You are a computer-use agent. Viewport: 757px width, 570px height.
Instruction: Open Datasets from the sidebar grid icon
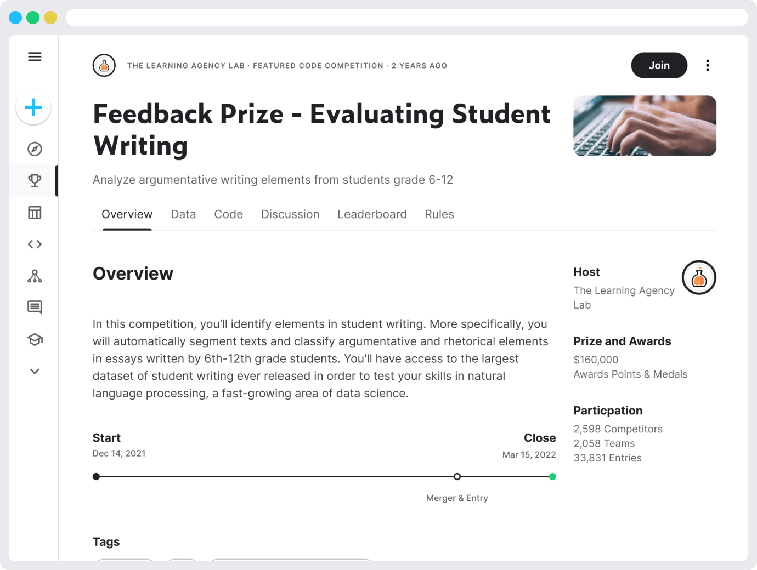[x=34, y=213]
